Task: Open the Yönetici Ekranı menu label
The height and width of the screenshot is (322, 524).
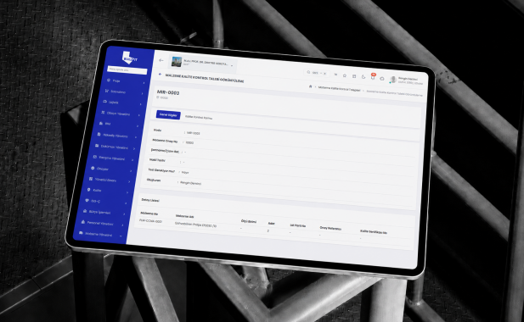Action: [x=105, y=180]
